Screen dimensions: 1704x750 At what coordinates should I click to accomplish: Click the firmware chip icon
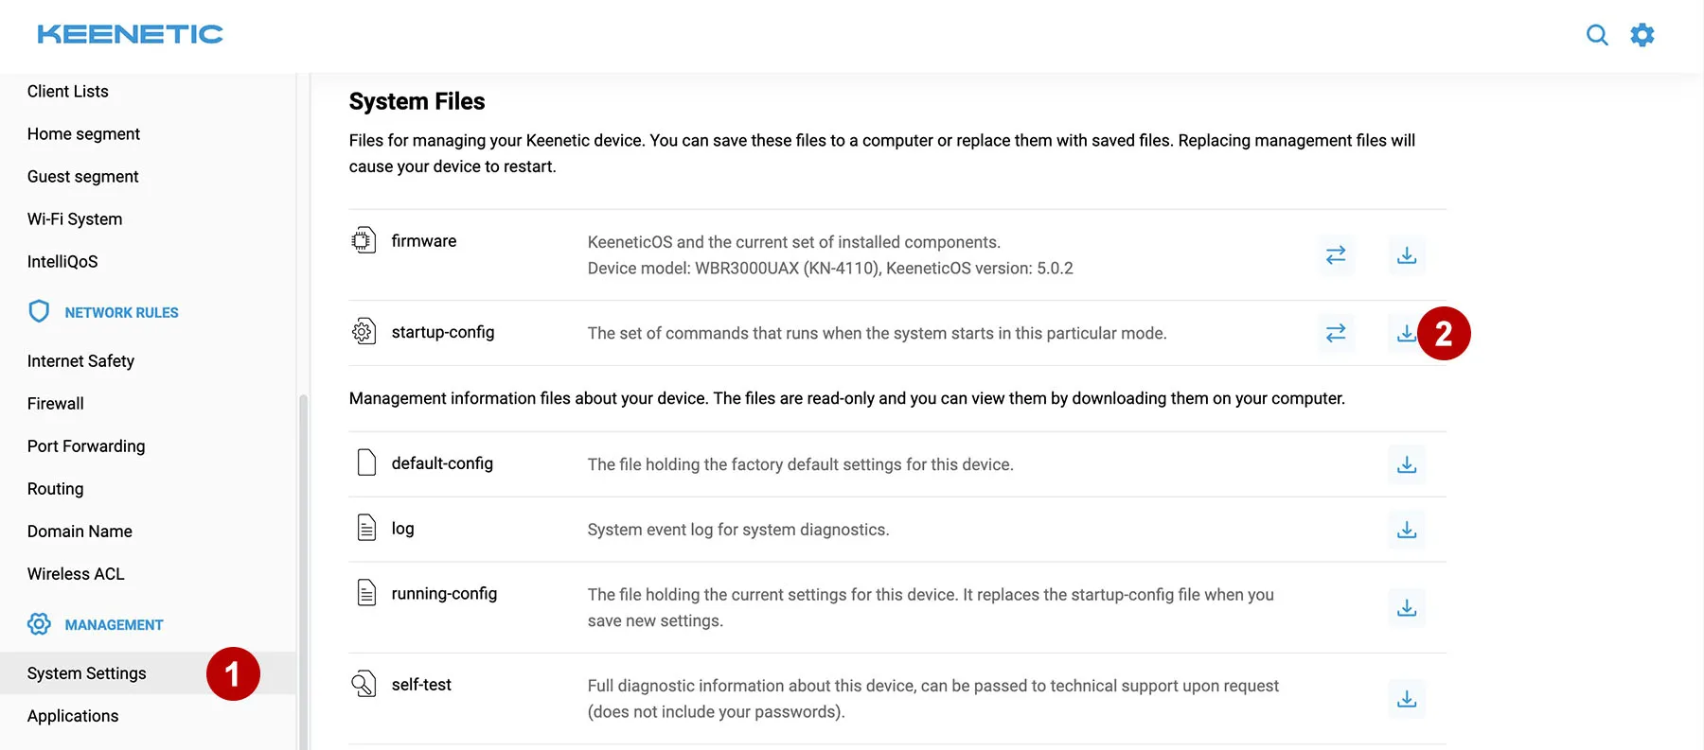point(364,240)
